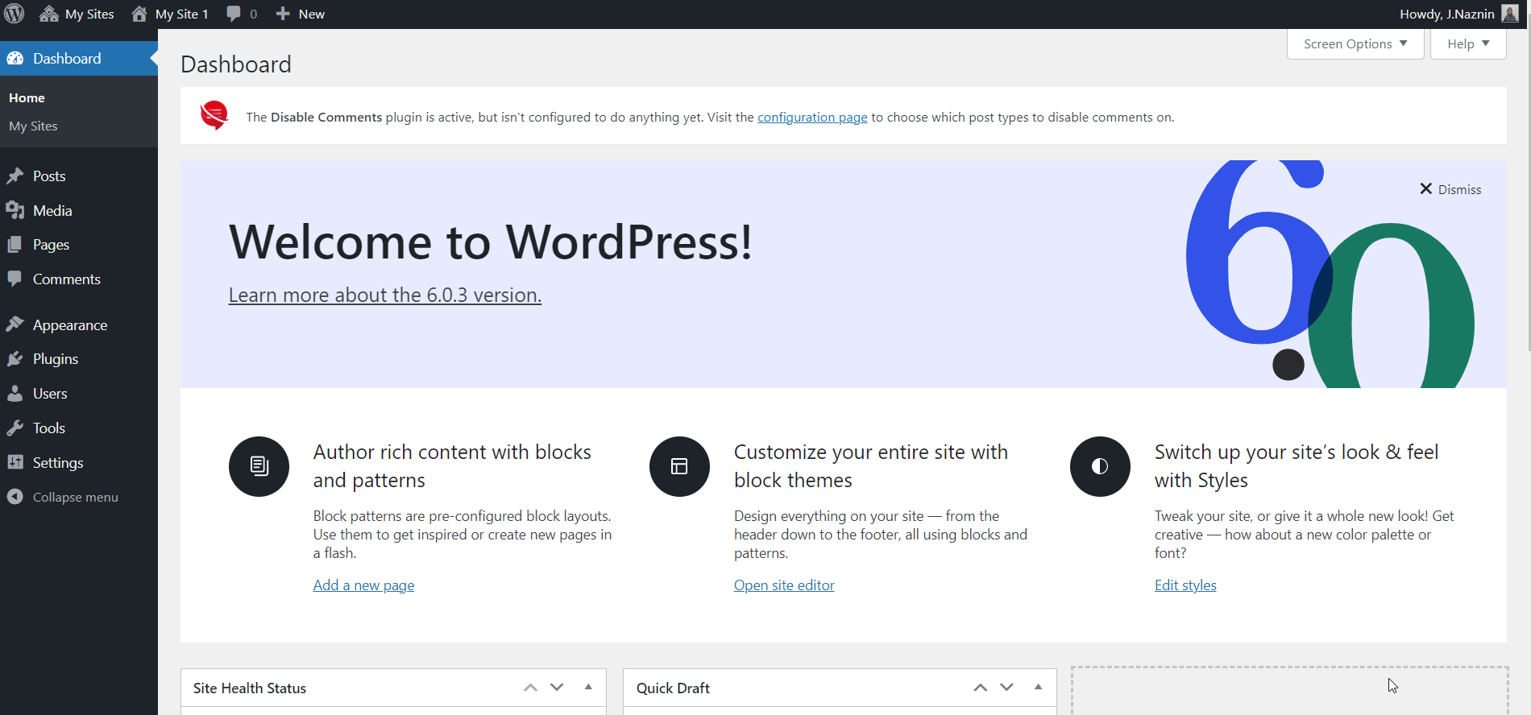1531x715 pixels.
Task: Open the Settings menu
Action: pyautogui.click(x=79, y=462)
